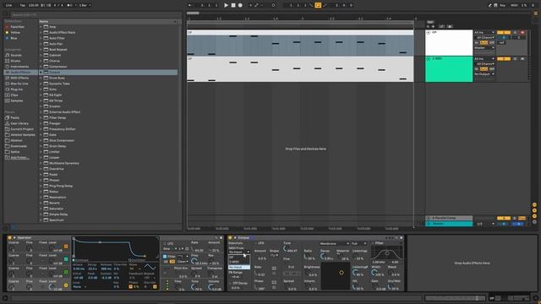Open Corpus Membrane resonance type dropdown
The image size is (541, 304).
coord(335,243)
